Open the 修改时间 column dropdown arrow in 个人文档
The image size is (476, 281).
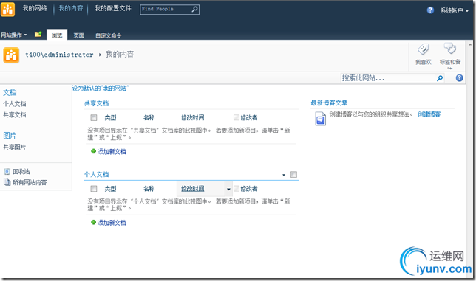point(228,189)
